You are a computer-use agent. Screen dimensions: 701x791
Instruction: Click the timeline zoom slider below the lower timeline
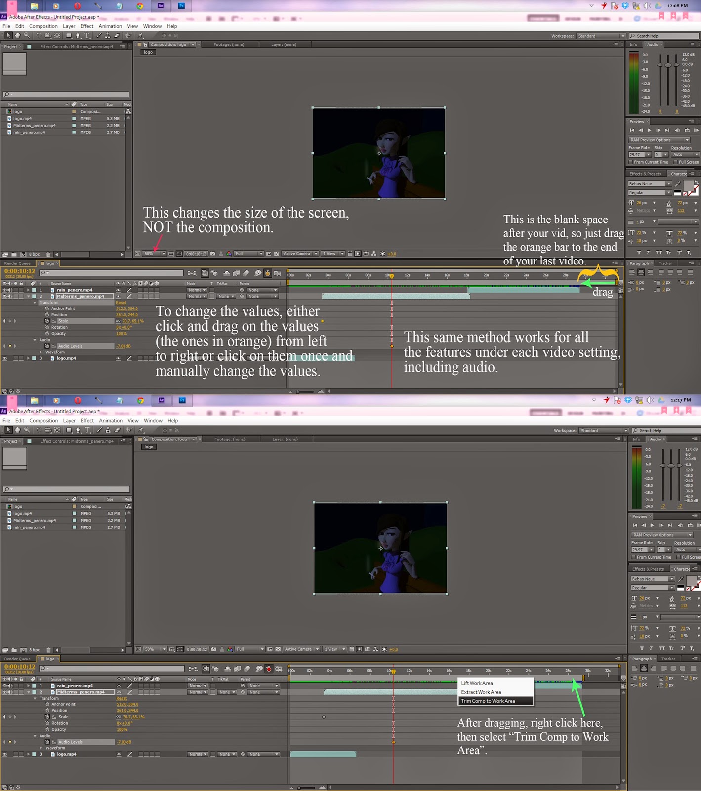(x=305, y=787)
